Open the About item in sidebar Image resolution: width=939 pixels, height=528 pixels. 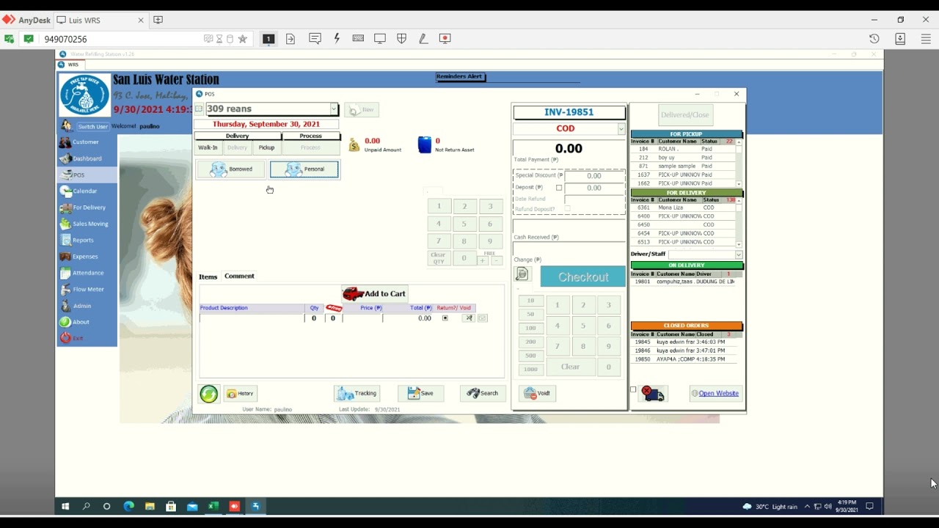pyautogui.click(x=86, y=322)
